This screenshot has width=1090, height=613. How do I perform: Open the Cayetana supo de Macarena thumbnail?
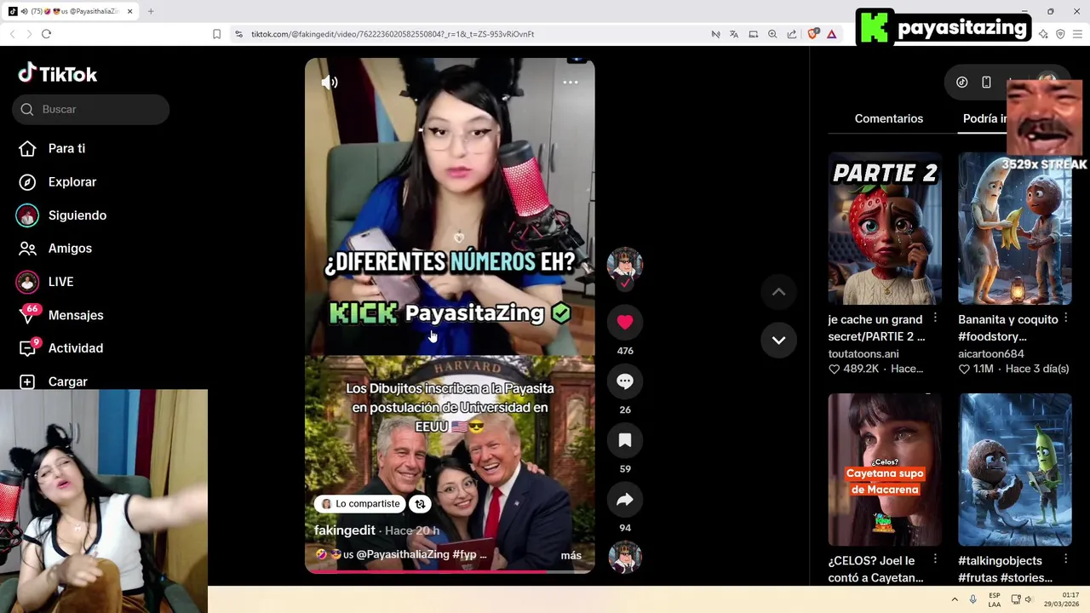(x=885, y=469)
